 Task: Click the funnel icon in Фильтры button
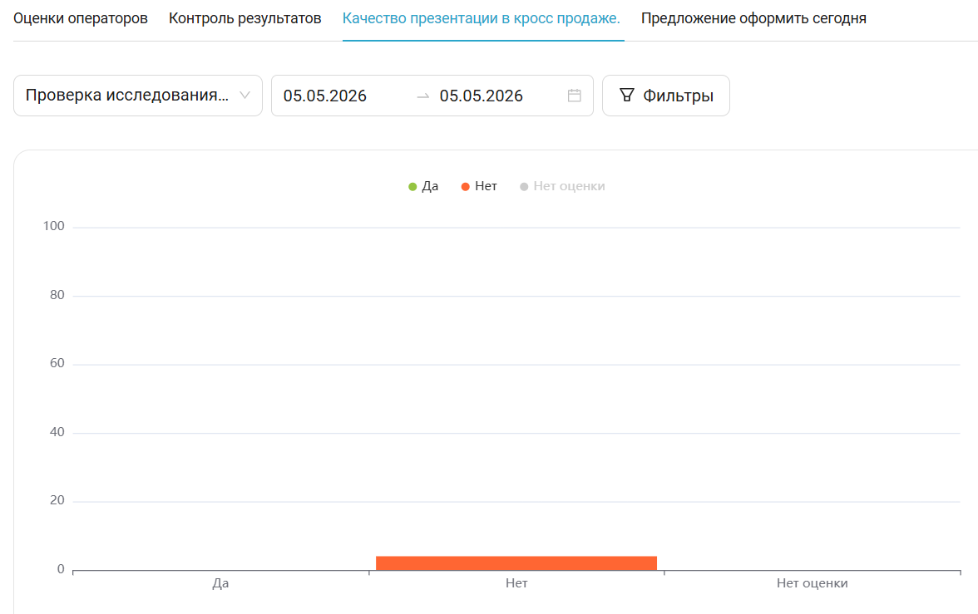tap(627, 95)
